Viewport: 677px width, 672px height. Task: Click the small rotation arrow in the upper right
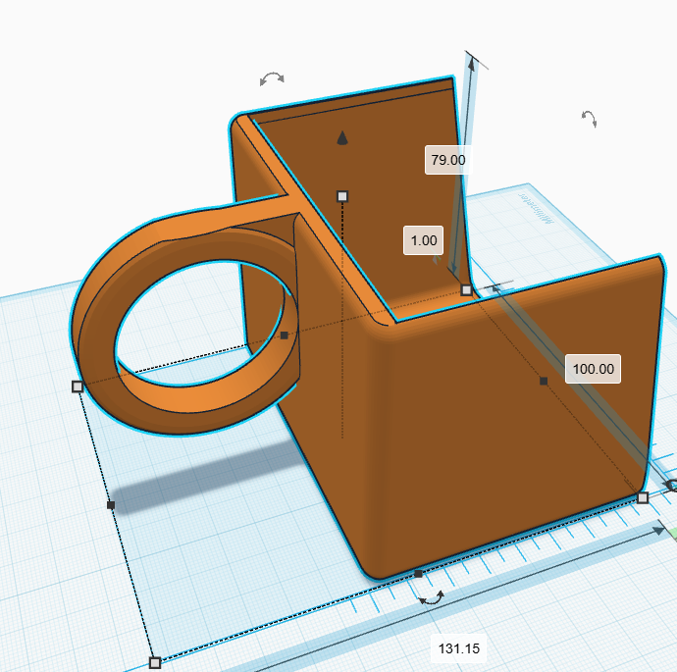point(589,119)
